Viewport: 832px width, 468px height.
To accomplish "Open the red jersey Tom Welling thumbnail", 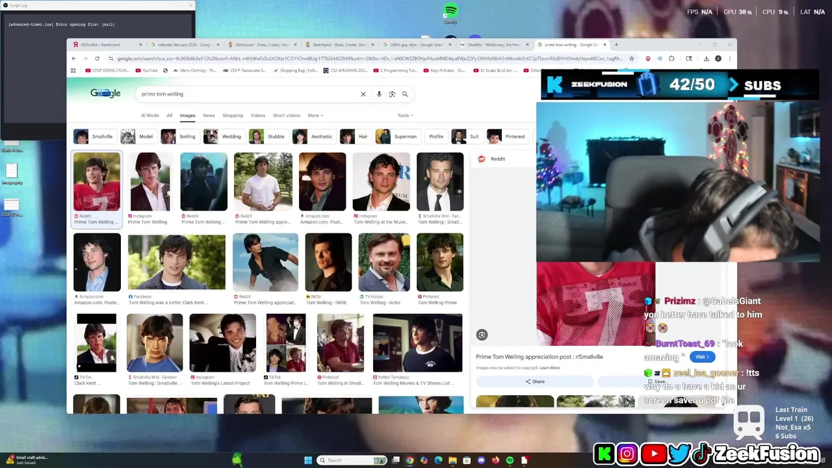I will point(97,182).
